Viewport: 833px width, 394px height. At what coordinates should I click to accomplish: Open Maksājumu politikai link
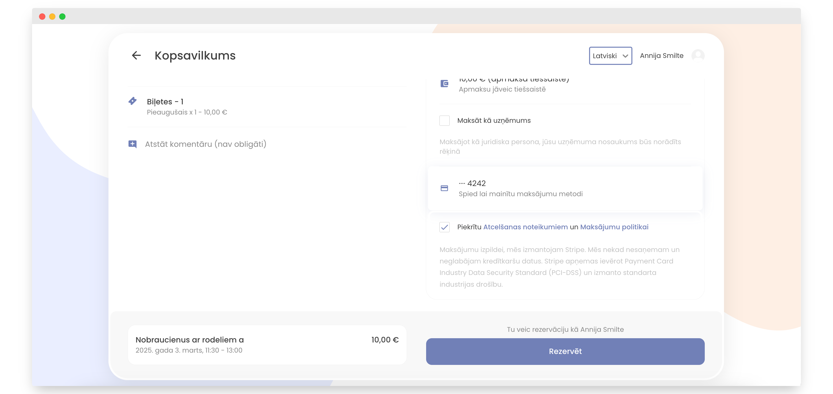click(x=614, y=227)
